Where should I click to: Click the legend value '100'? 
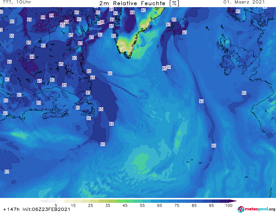click(x=229, y=205)
